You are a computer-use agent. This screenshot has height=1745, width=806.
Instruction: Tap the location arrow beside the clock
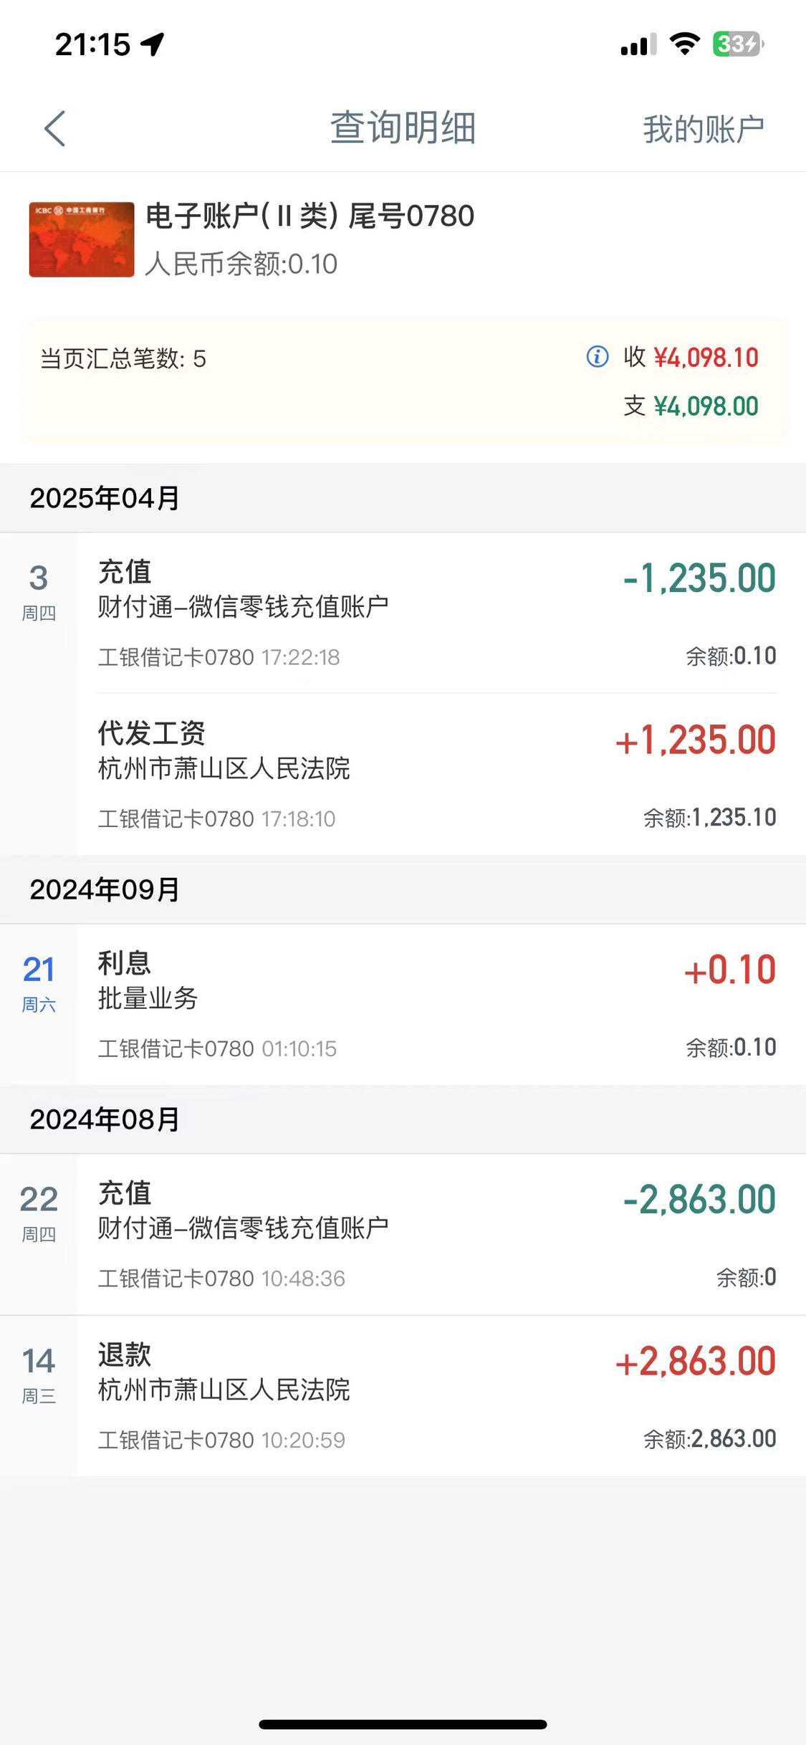pos(153,44)
